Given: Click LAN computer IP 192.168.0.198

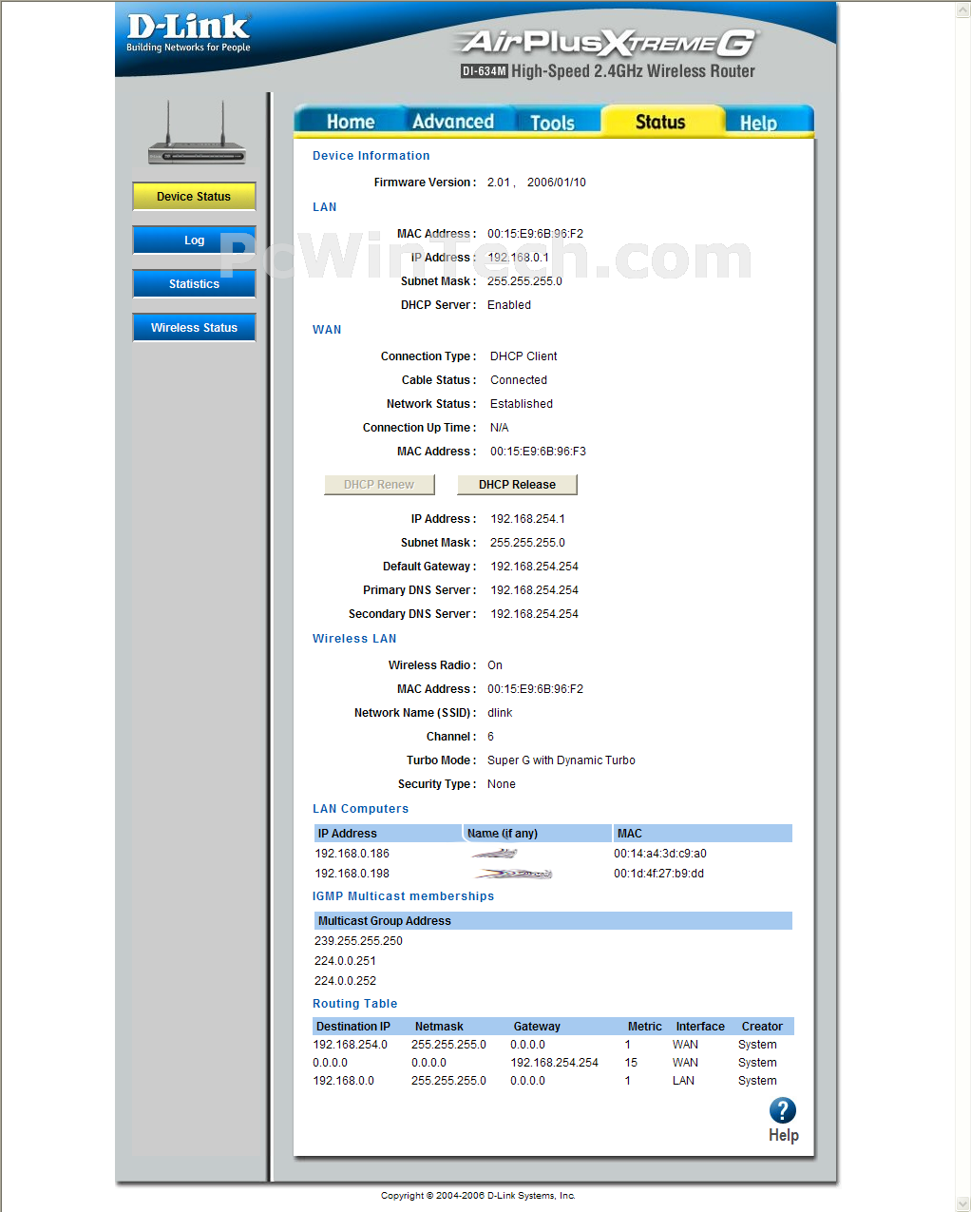Looking at the screenshot, I should (x=352, y=874).
